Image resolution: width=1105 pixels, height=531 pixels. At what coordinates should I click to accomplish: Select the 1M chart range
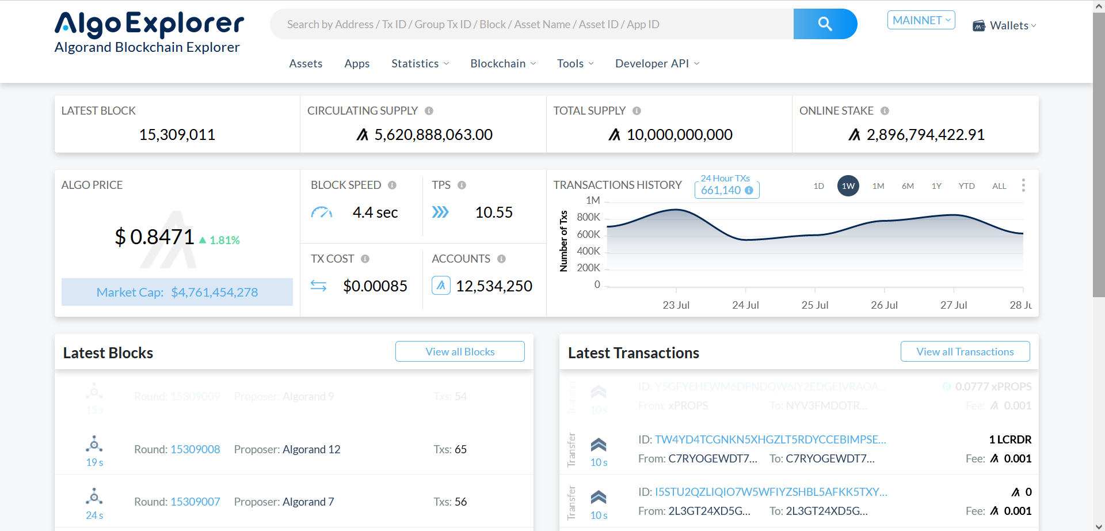click(878, 186)
